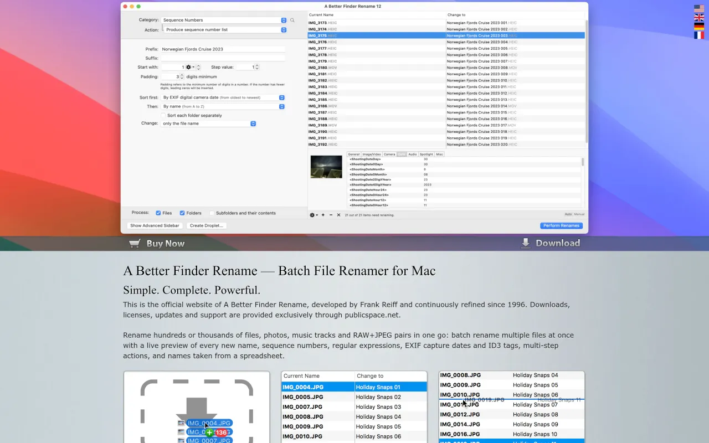Click the green plus drag badge
The width and height of the screenshot is (709, 443).
click(209, 432)
